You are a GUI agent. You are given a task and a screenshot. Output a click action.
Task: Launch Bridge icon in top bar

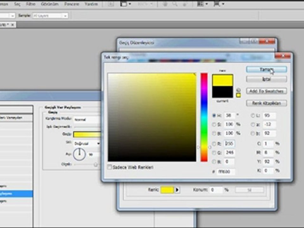tap(111, 4)
